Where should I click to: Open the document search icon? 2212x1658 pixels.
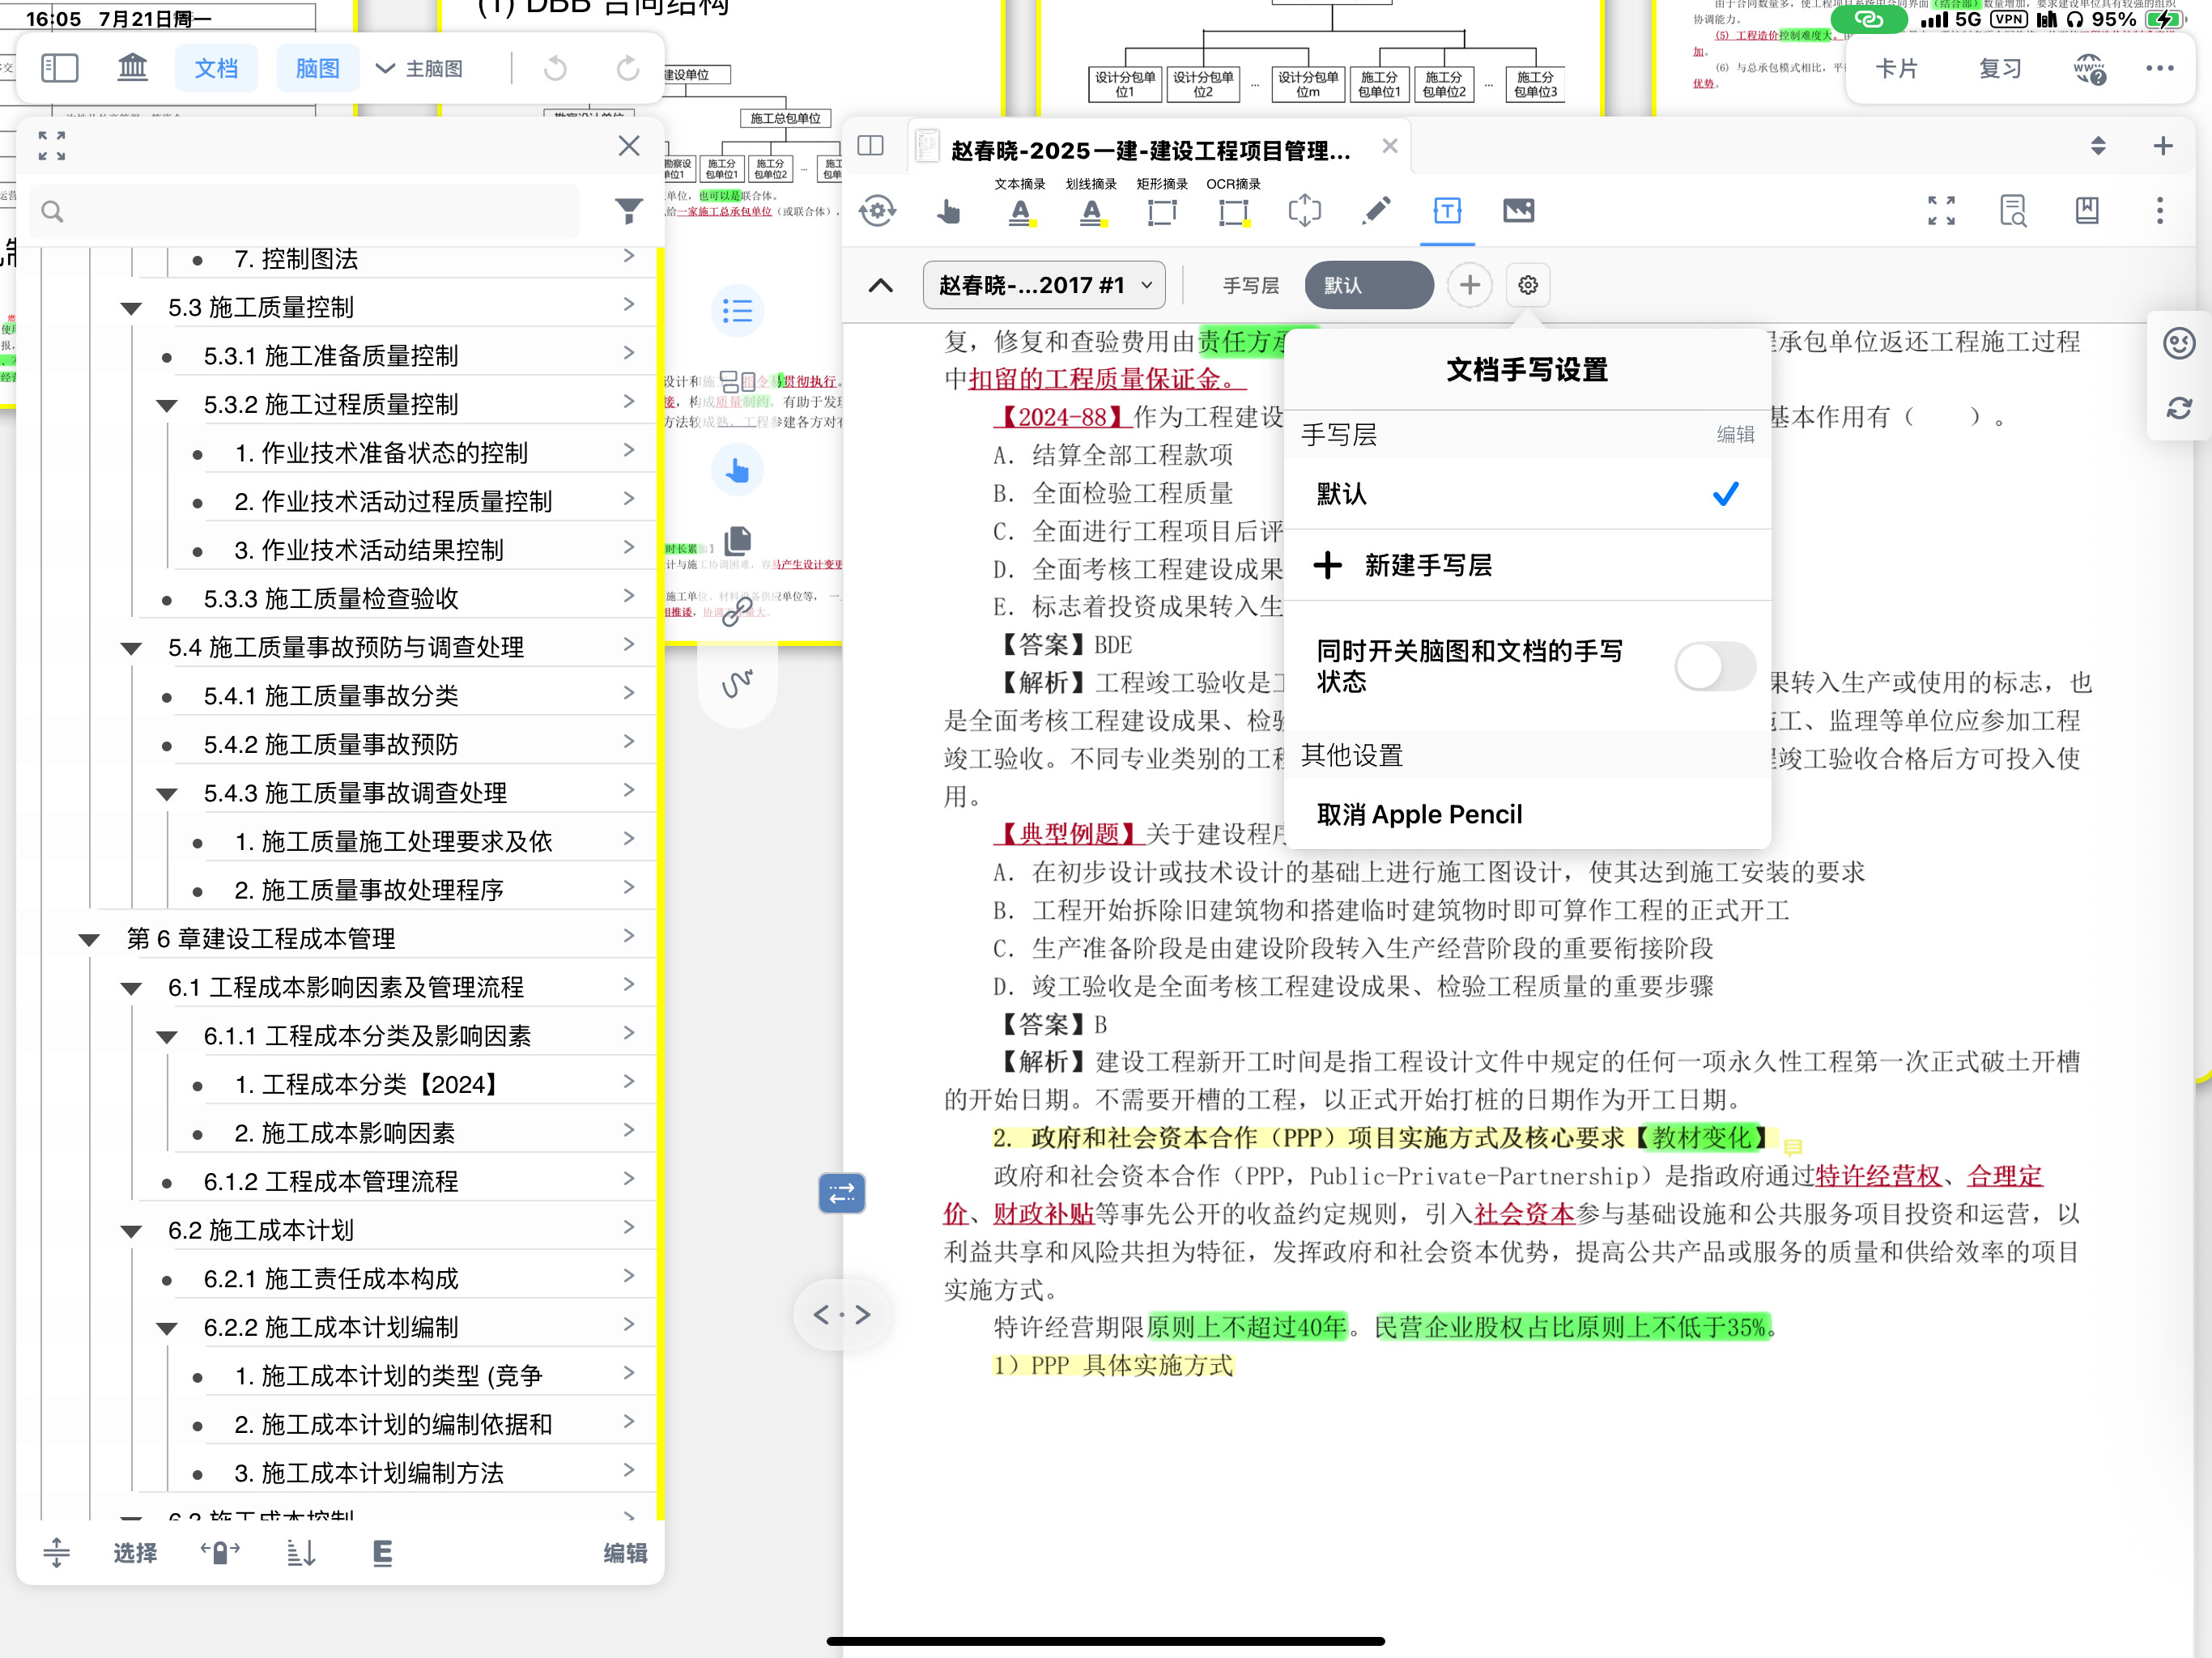2012,211
